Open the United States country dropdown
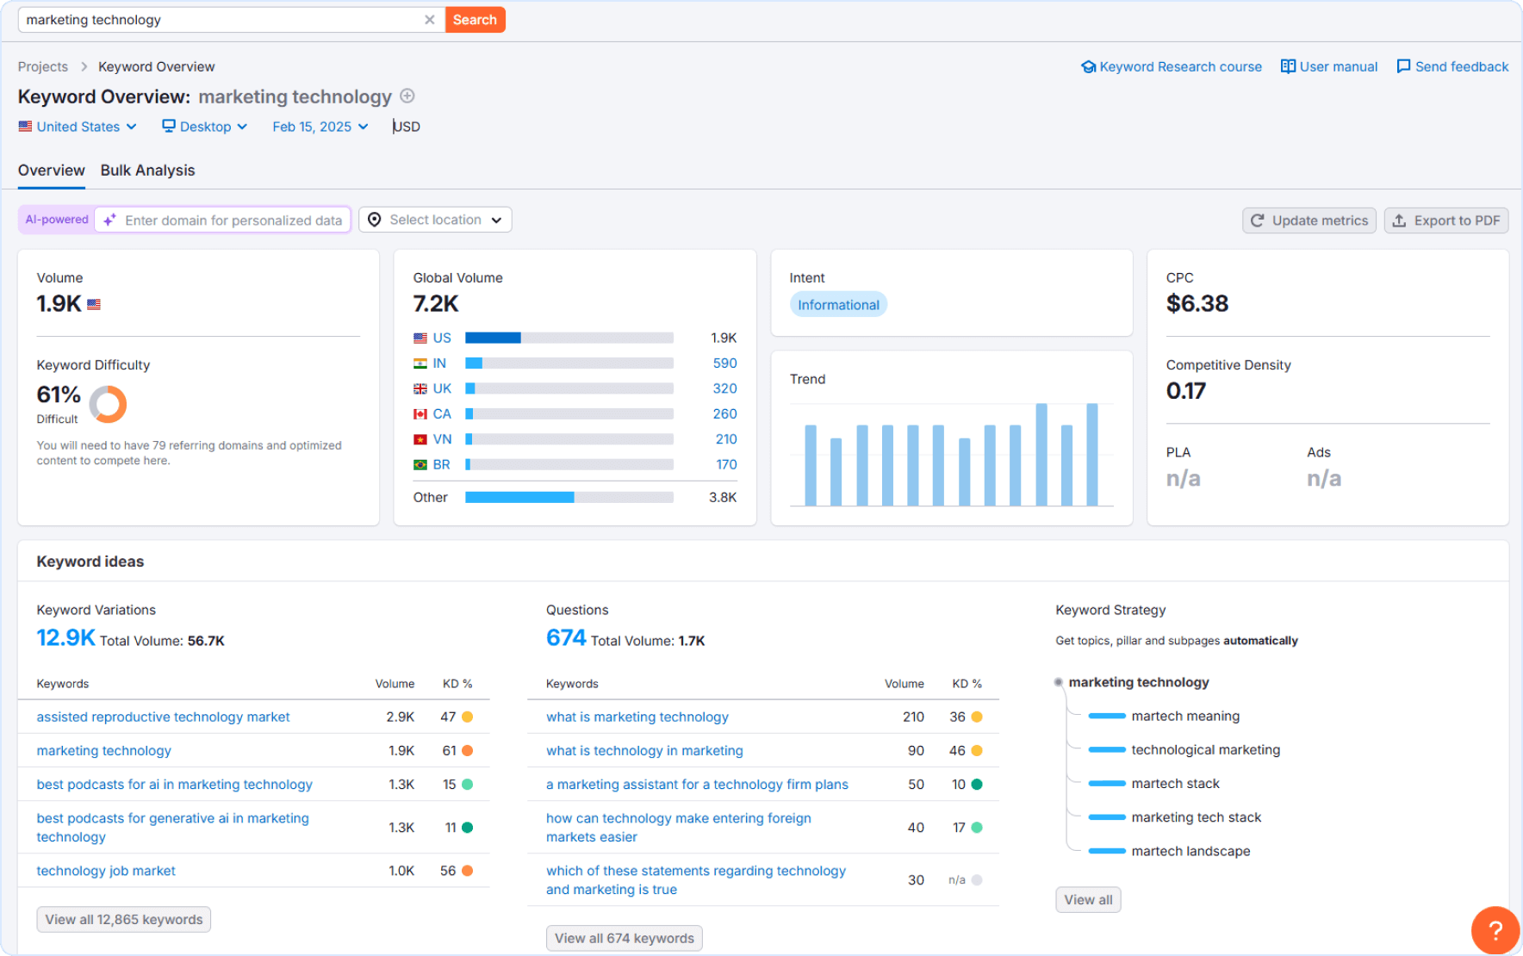The image size is (1523, 956). (x=78, y=127)
